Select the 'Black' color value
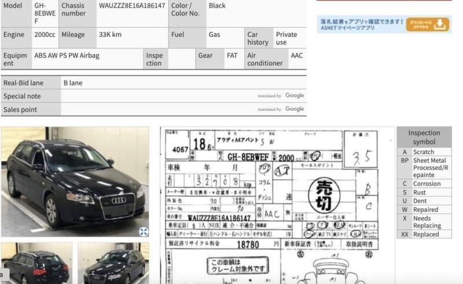 pos(217,6)
